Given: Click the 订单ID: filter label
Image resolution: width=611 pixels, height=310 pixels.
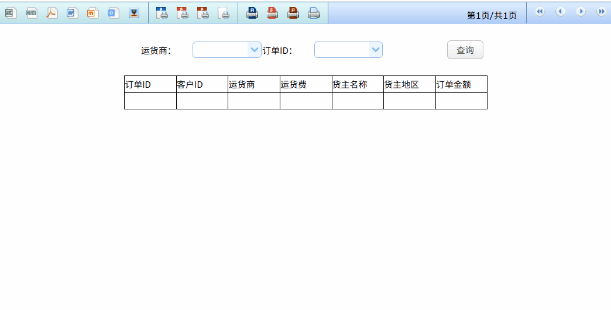Looking at the screenshot, I should [x=277, y=51].
